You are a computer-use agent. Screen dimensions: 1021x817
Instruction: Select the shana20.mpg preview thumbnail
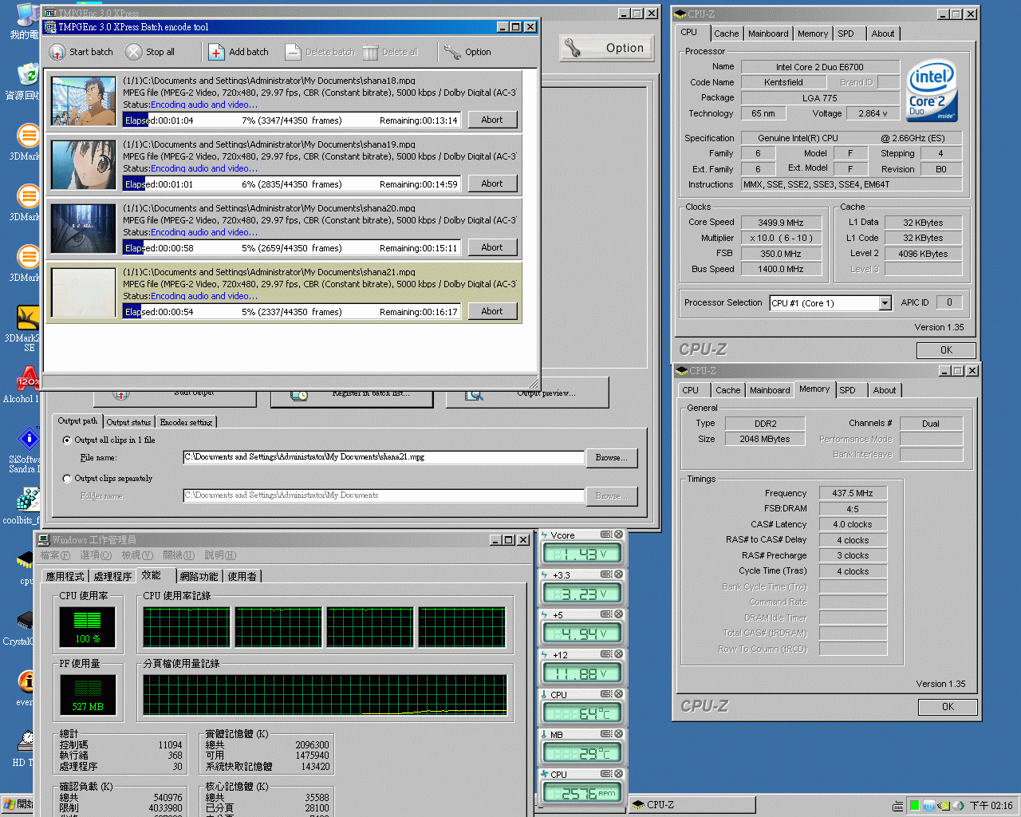click(84, 229)
